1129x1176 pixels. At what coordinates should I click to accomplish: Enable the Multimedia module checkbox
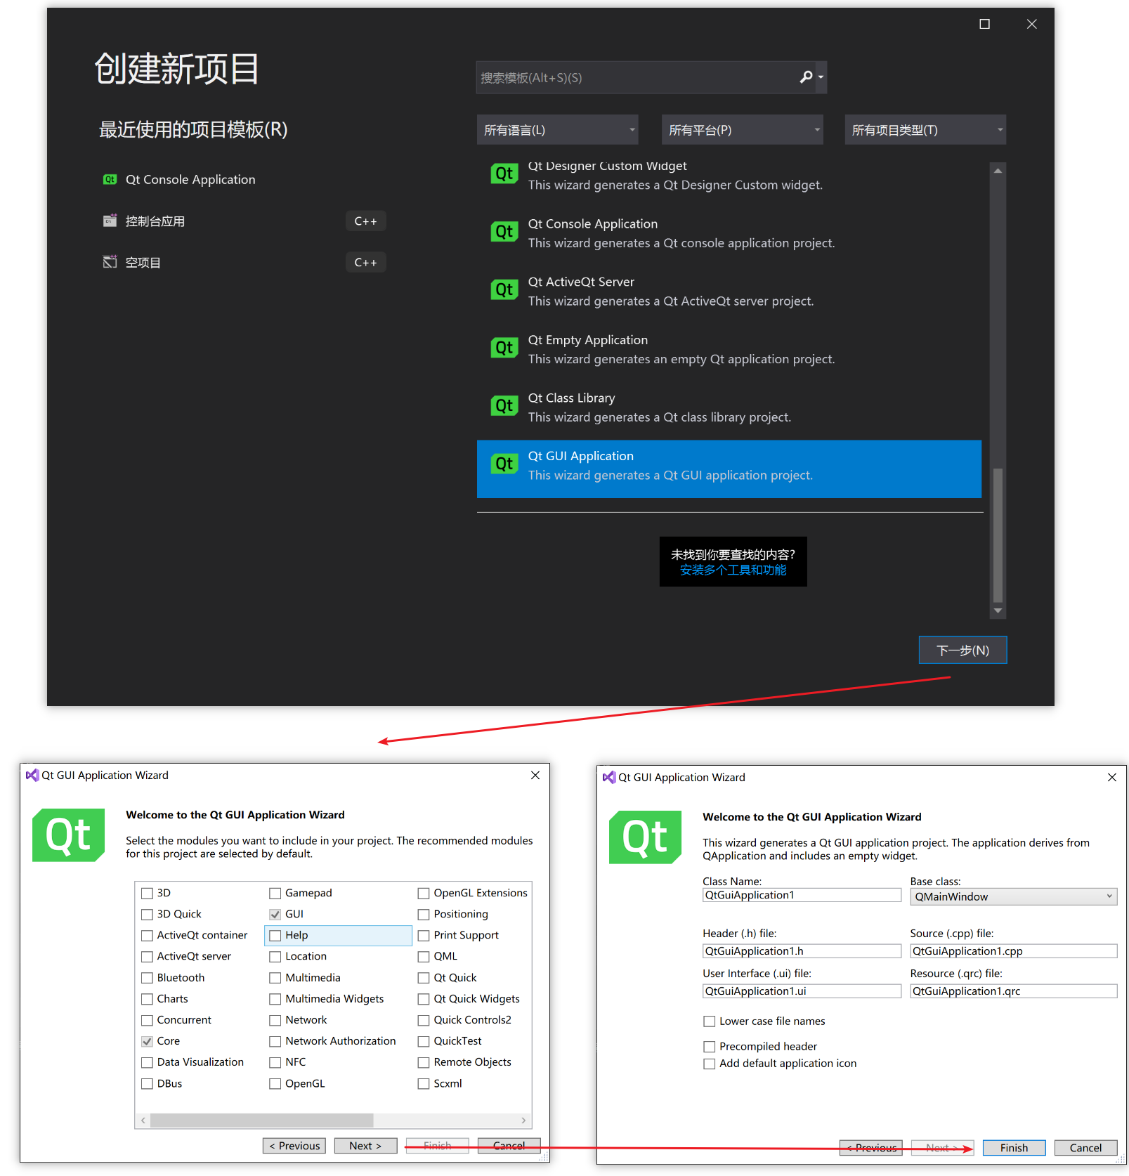(275, 978)
